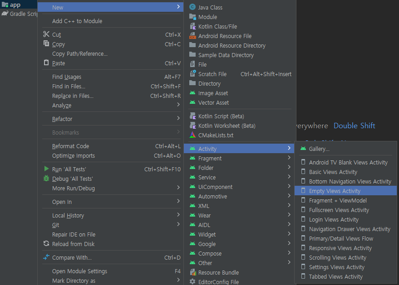
Task: Click the Kotlin Worksheet (Beta) icon
Action: pyautogui.click(x=192, y=126)
